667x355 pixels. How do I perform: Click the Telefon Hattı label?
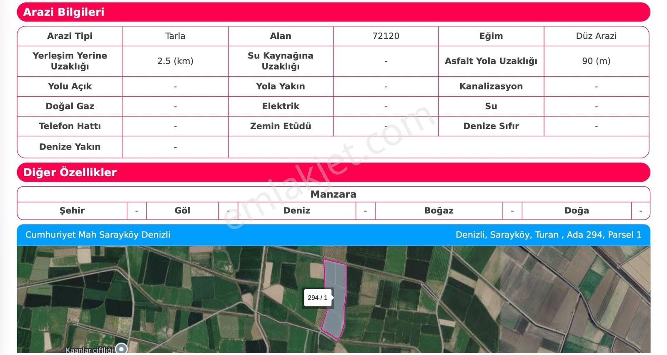click(70, 126)
